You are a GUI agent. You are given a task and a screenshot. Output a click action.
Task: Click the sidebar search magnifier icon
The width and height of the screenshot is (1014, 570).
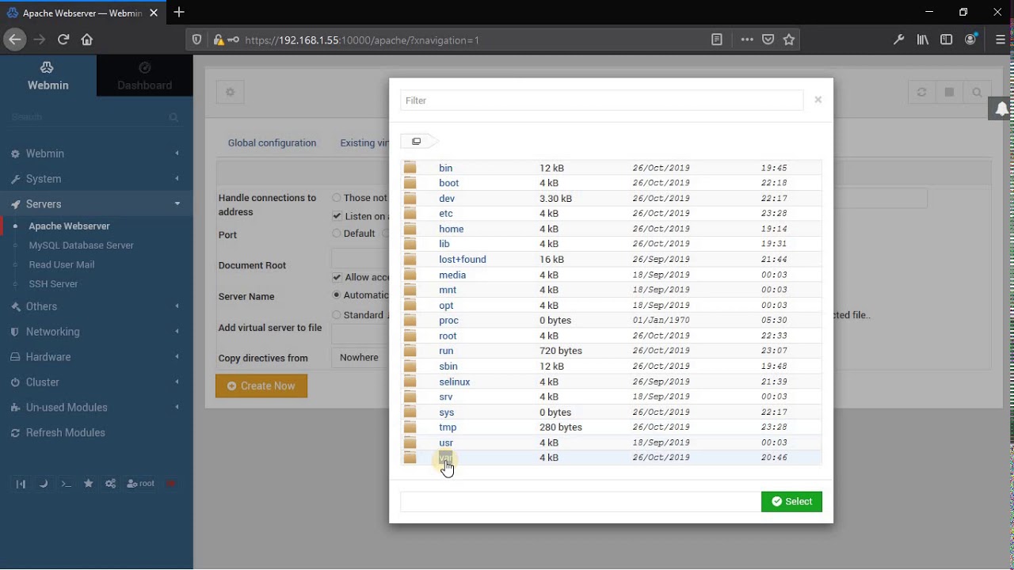pos(173,117)
